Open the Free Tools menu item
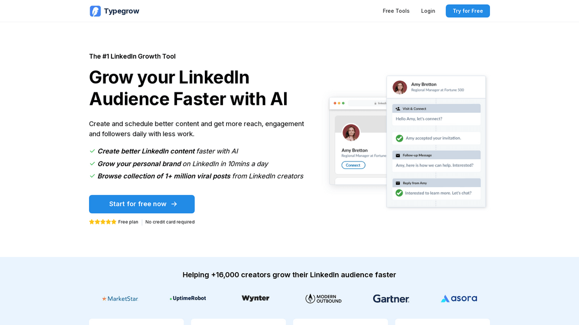 (396, 11)
